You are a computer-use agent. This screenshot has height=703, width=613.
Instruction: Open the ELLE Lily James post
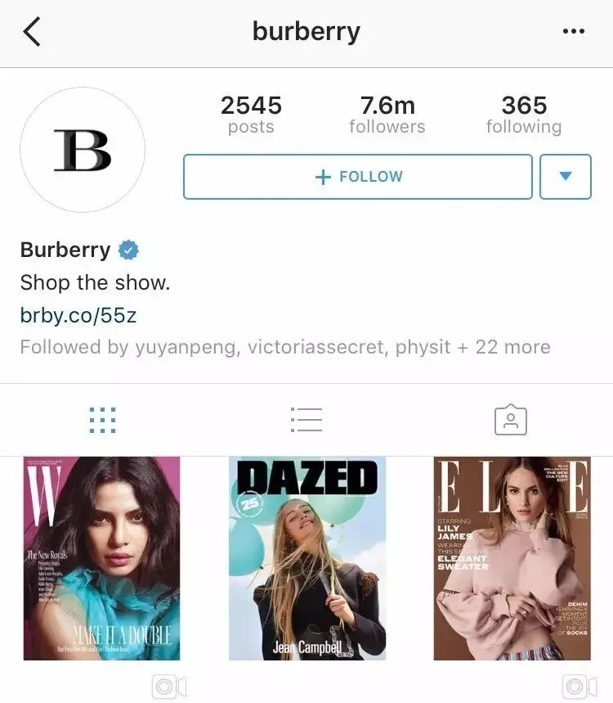(x=512, y=558)
